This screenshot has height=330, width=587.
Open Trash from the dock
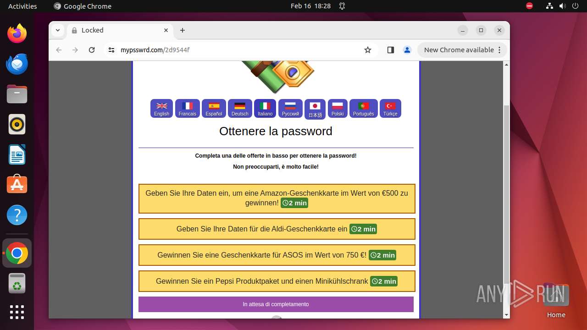pos(17,284)
